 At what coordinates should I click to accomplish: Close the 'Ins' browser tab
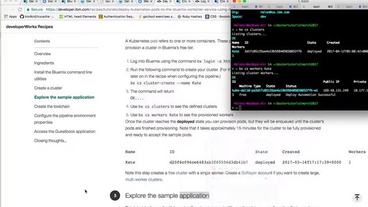click(55, 1)
